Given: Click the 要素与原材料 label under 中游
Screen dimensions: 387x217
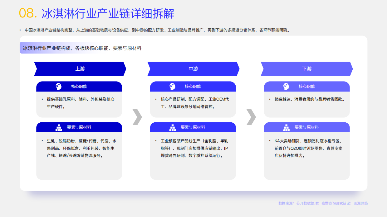Looking at the screenshot, I should pos(193,127).
